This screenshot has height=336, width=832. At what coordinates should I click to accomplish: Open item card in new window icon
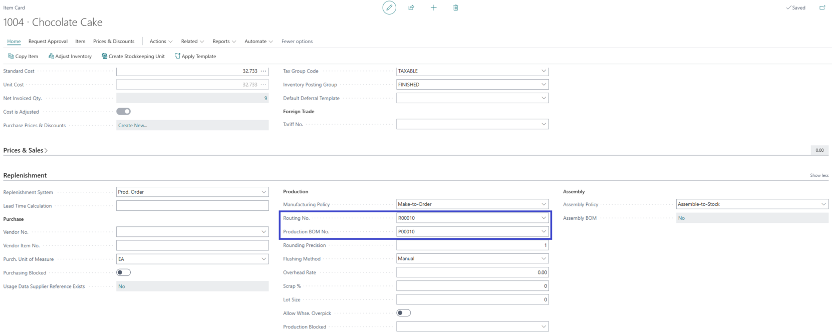coord(822,8)
